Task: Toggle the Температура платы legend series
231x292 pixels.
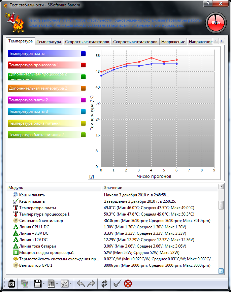Action: pyautogui.click(x=47, y=54)
